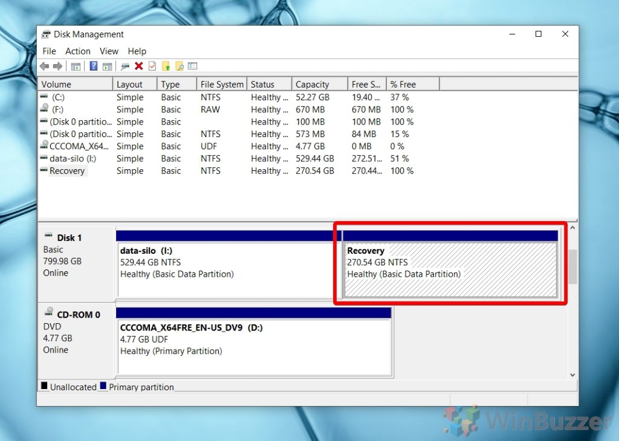Open the Help icon in the toolbar
This screenshot has width=619, height=441.
(x=92, y=66)
